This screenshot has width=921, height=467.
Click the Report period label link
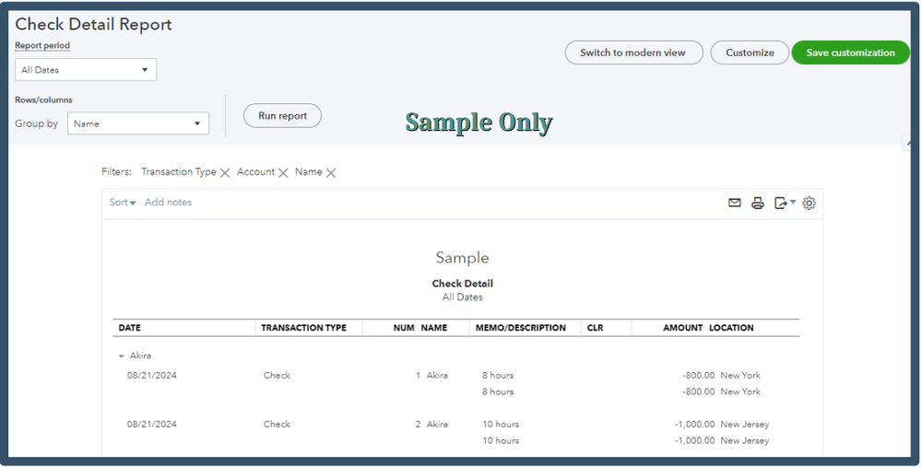coord(42,45)
